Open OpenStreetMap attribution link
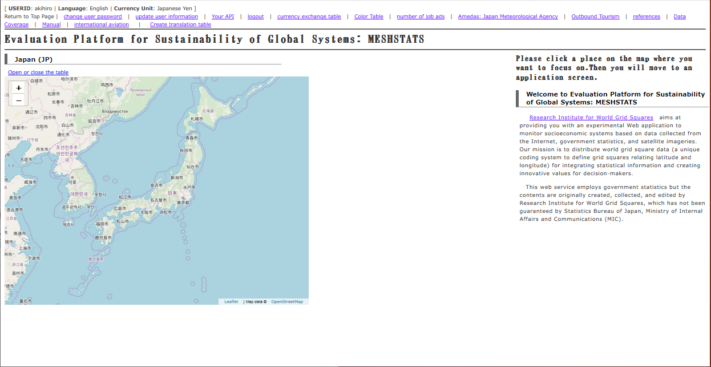The height and width of the screenshot is (367, 711). point(287,302)
